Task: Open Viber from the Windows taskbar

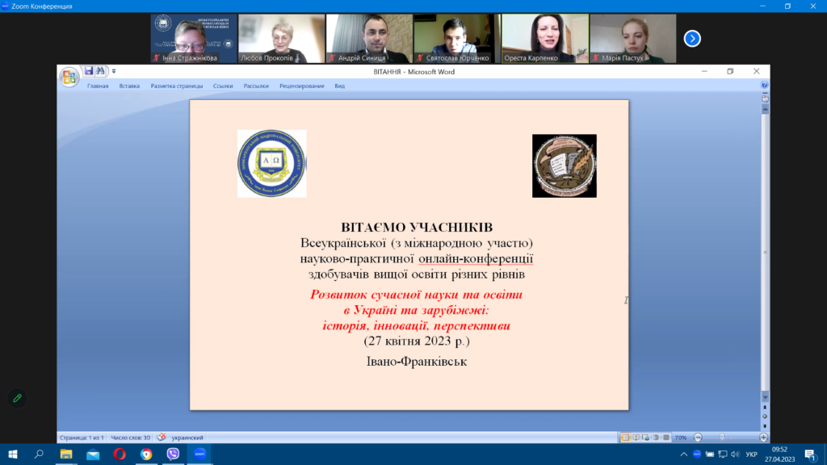Action: (x=173, y=455)
